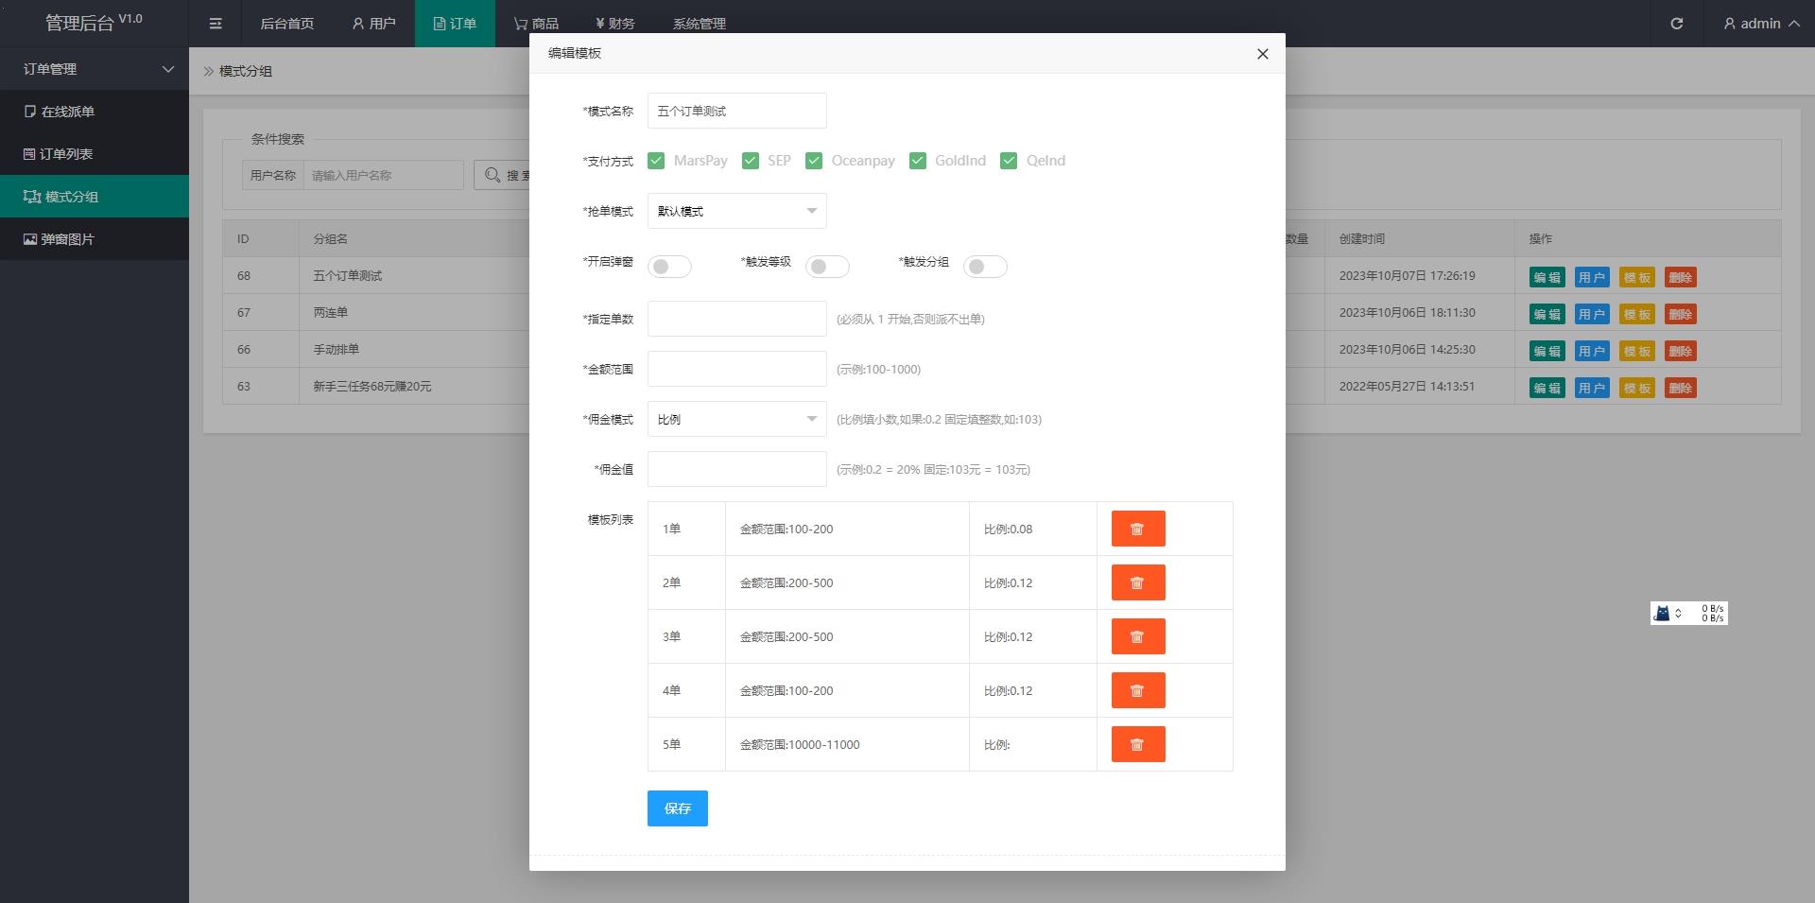Open the 系统管理 top menu
1815x903 pixels.
[700, 24]
